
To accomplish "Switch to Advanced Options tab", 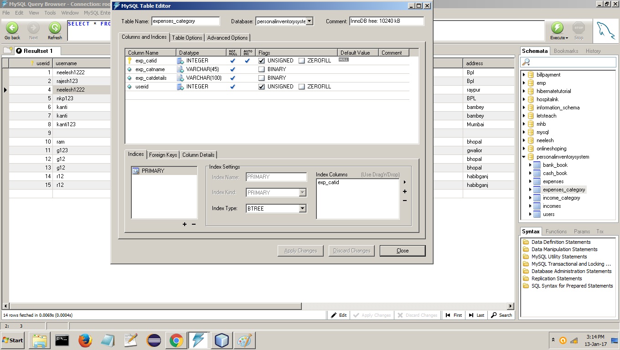I will pos(227,38).
